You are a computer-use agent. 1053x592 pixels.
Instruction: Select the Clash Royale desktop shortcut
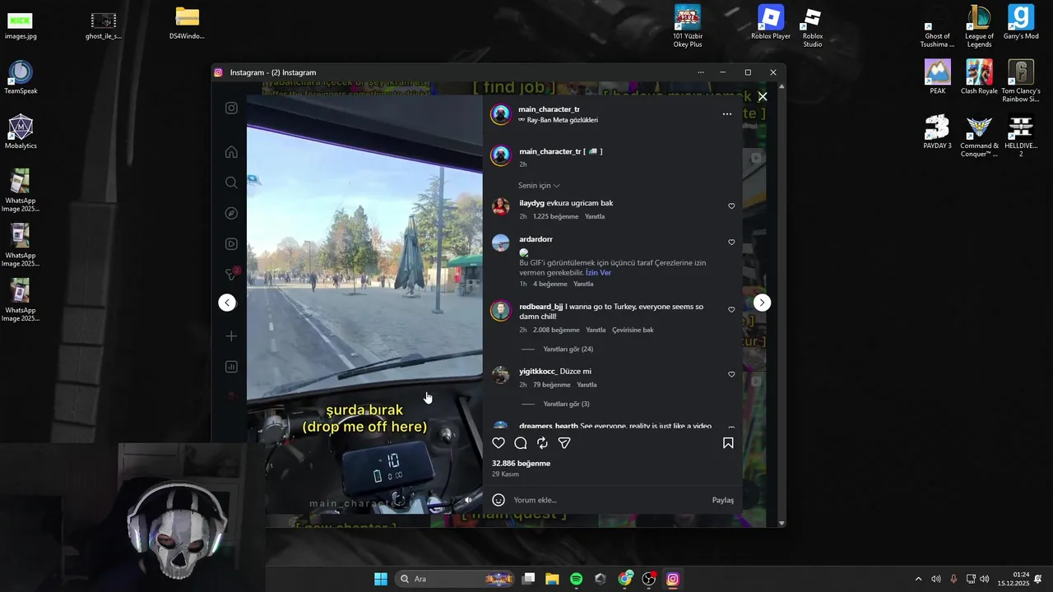coord(979,77)
